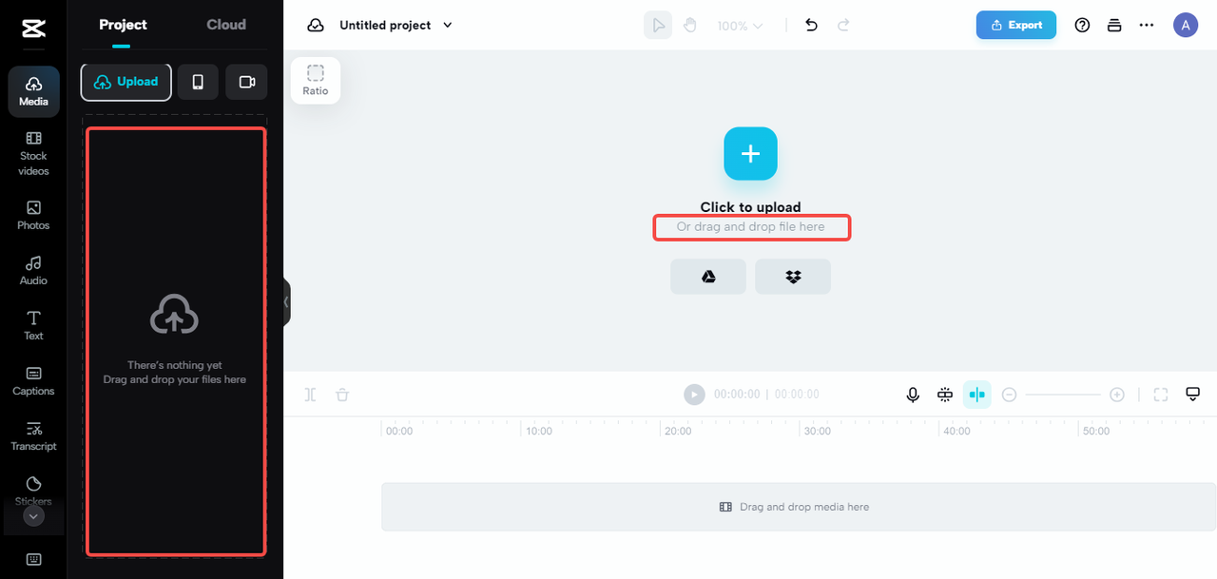Image resolution: width=1217 pixels, height=579 pixels.
Task: Import a file from Dropbox
Action: tap(793, 277)
